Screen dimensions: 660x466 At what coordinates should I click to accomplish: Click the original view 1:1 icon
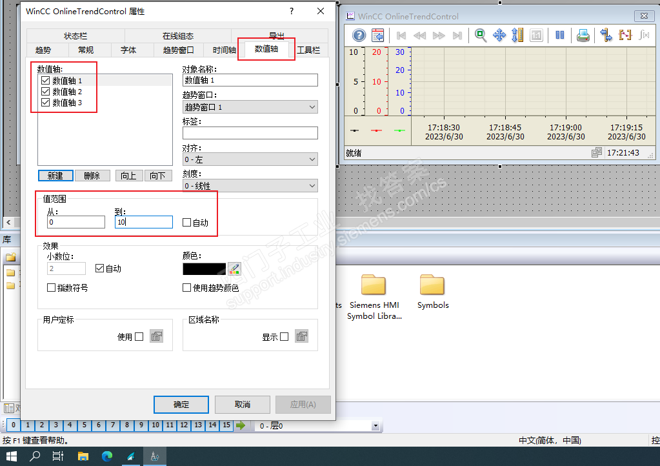(x=536, y=35)
